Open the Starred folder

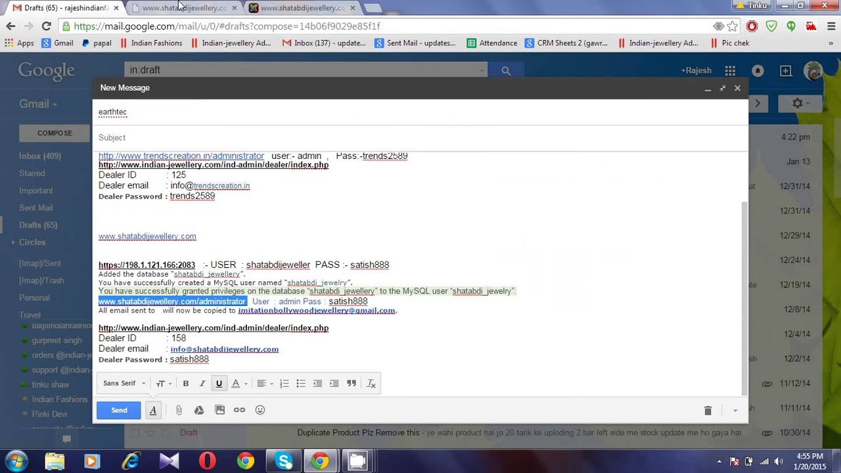(32, 173)
